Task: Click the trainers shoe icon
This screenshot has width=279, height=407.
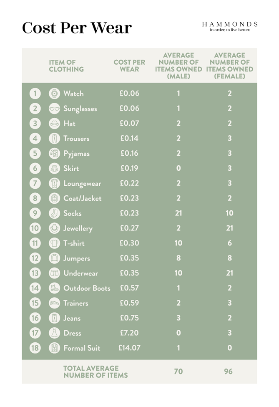Action: point(54,303)
